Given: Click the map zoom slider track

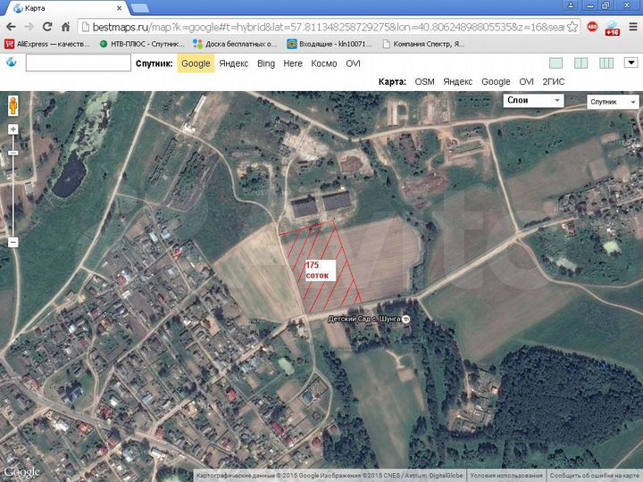Looking at the screenshot, I should point(13,186).
